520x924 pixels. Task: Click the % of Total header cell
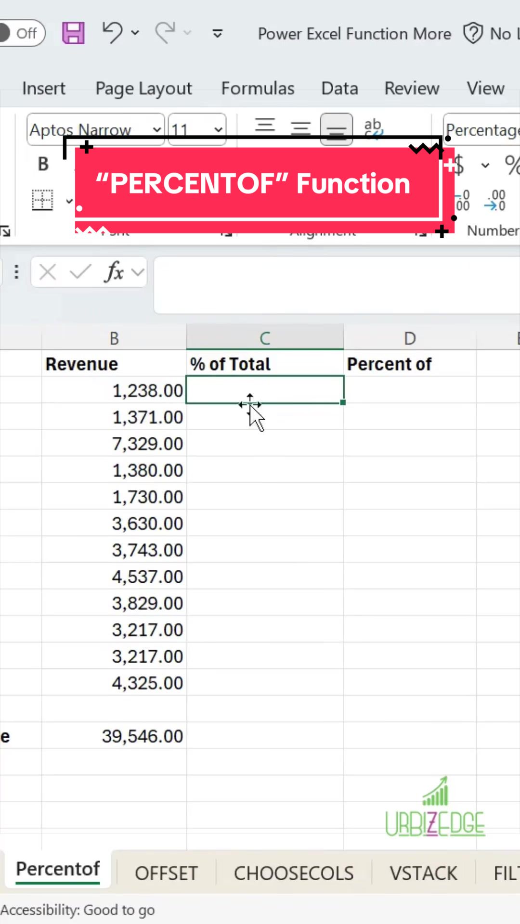(265, 364)
